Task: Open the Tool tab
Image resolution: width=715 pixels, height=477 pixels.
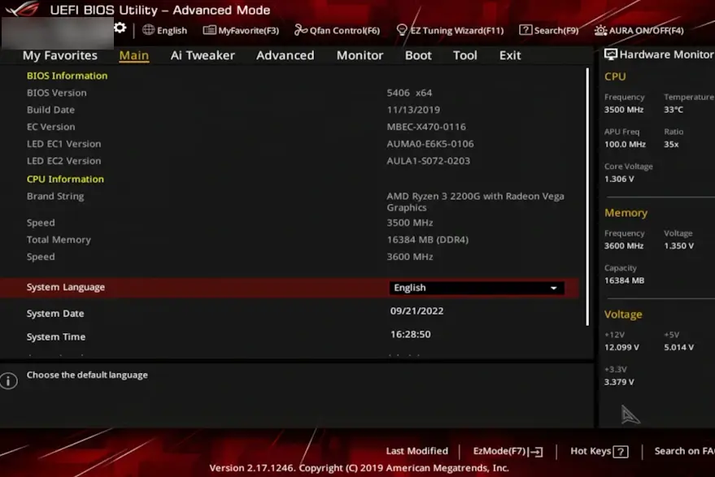Action: (x=465, y=55)
